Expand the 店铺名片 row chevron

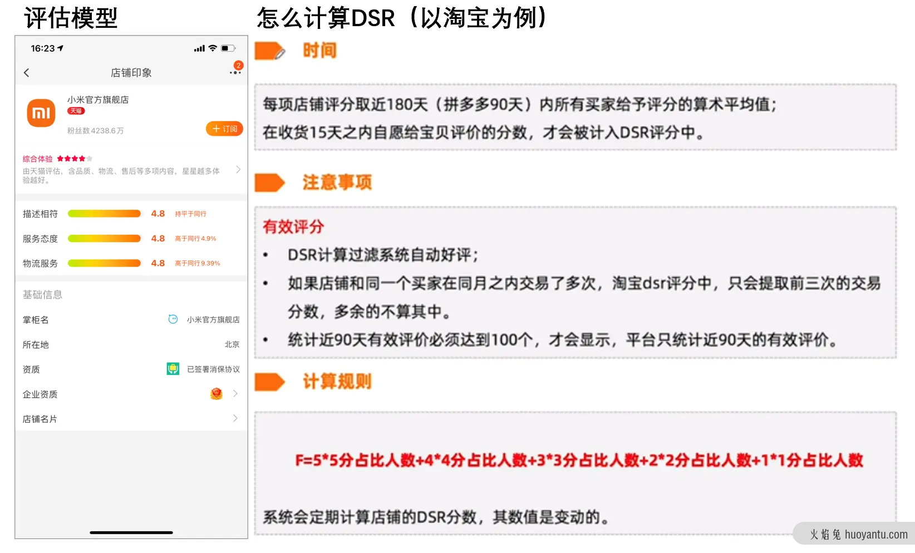coord(235,418)
